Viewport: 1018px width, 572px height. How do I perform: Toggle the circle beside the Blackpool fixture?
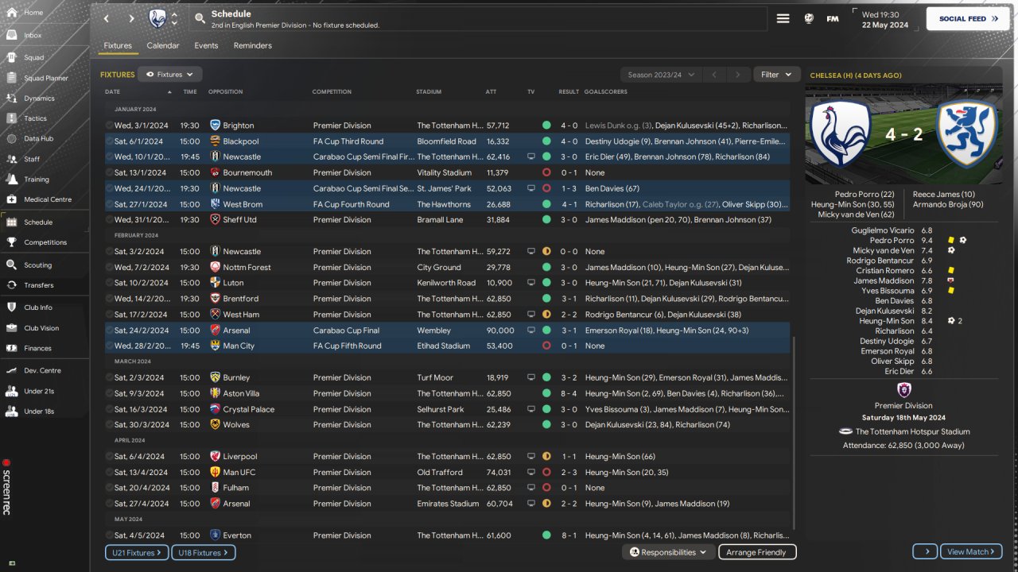pos(110,141)
